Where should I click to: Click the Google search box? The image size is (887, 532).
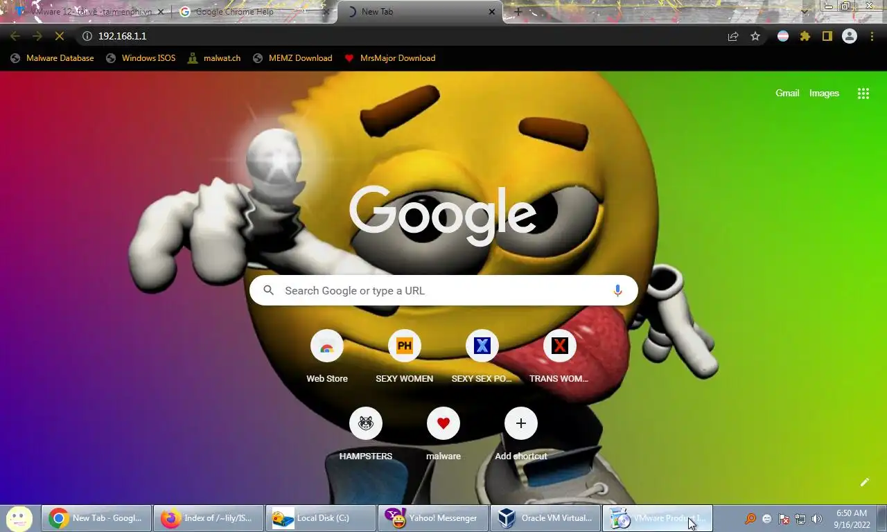[443, 290]
